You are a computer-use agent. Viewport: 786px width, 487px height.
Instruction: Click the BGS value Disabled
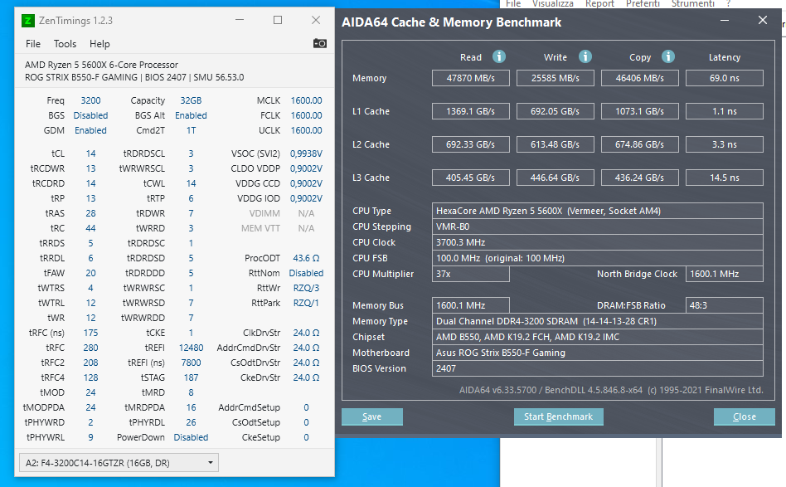coord(90,115)
